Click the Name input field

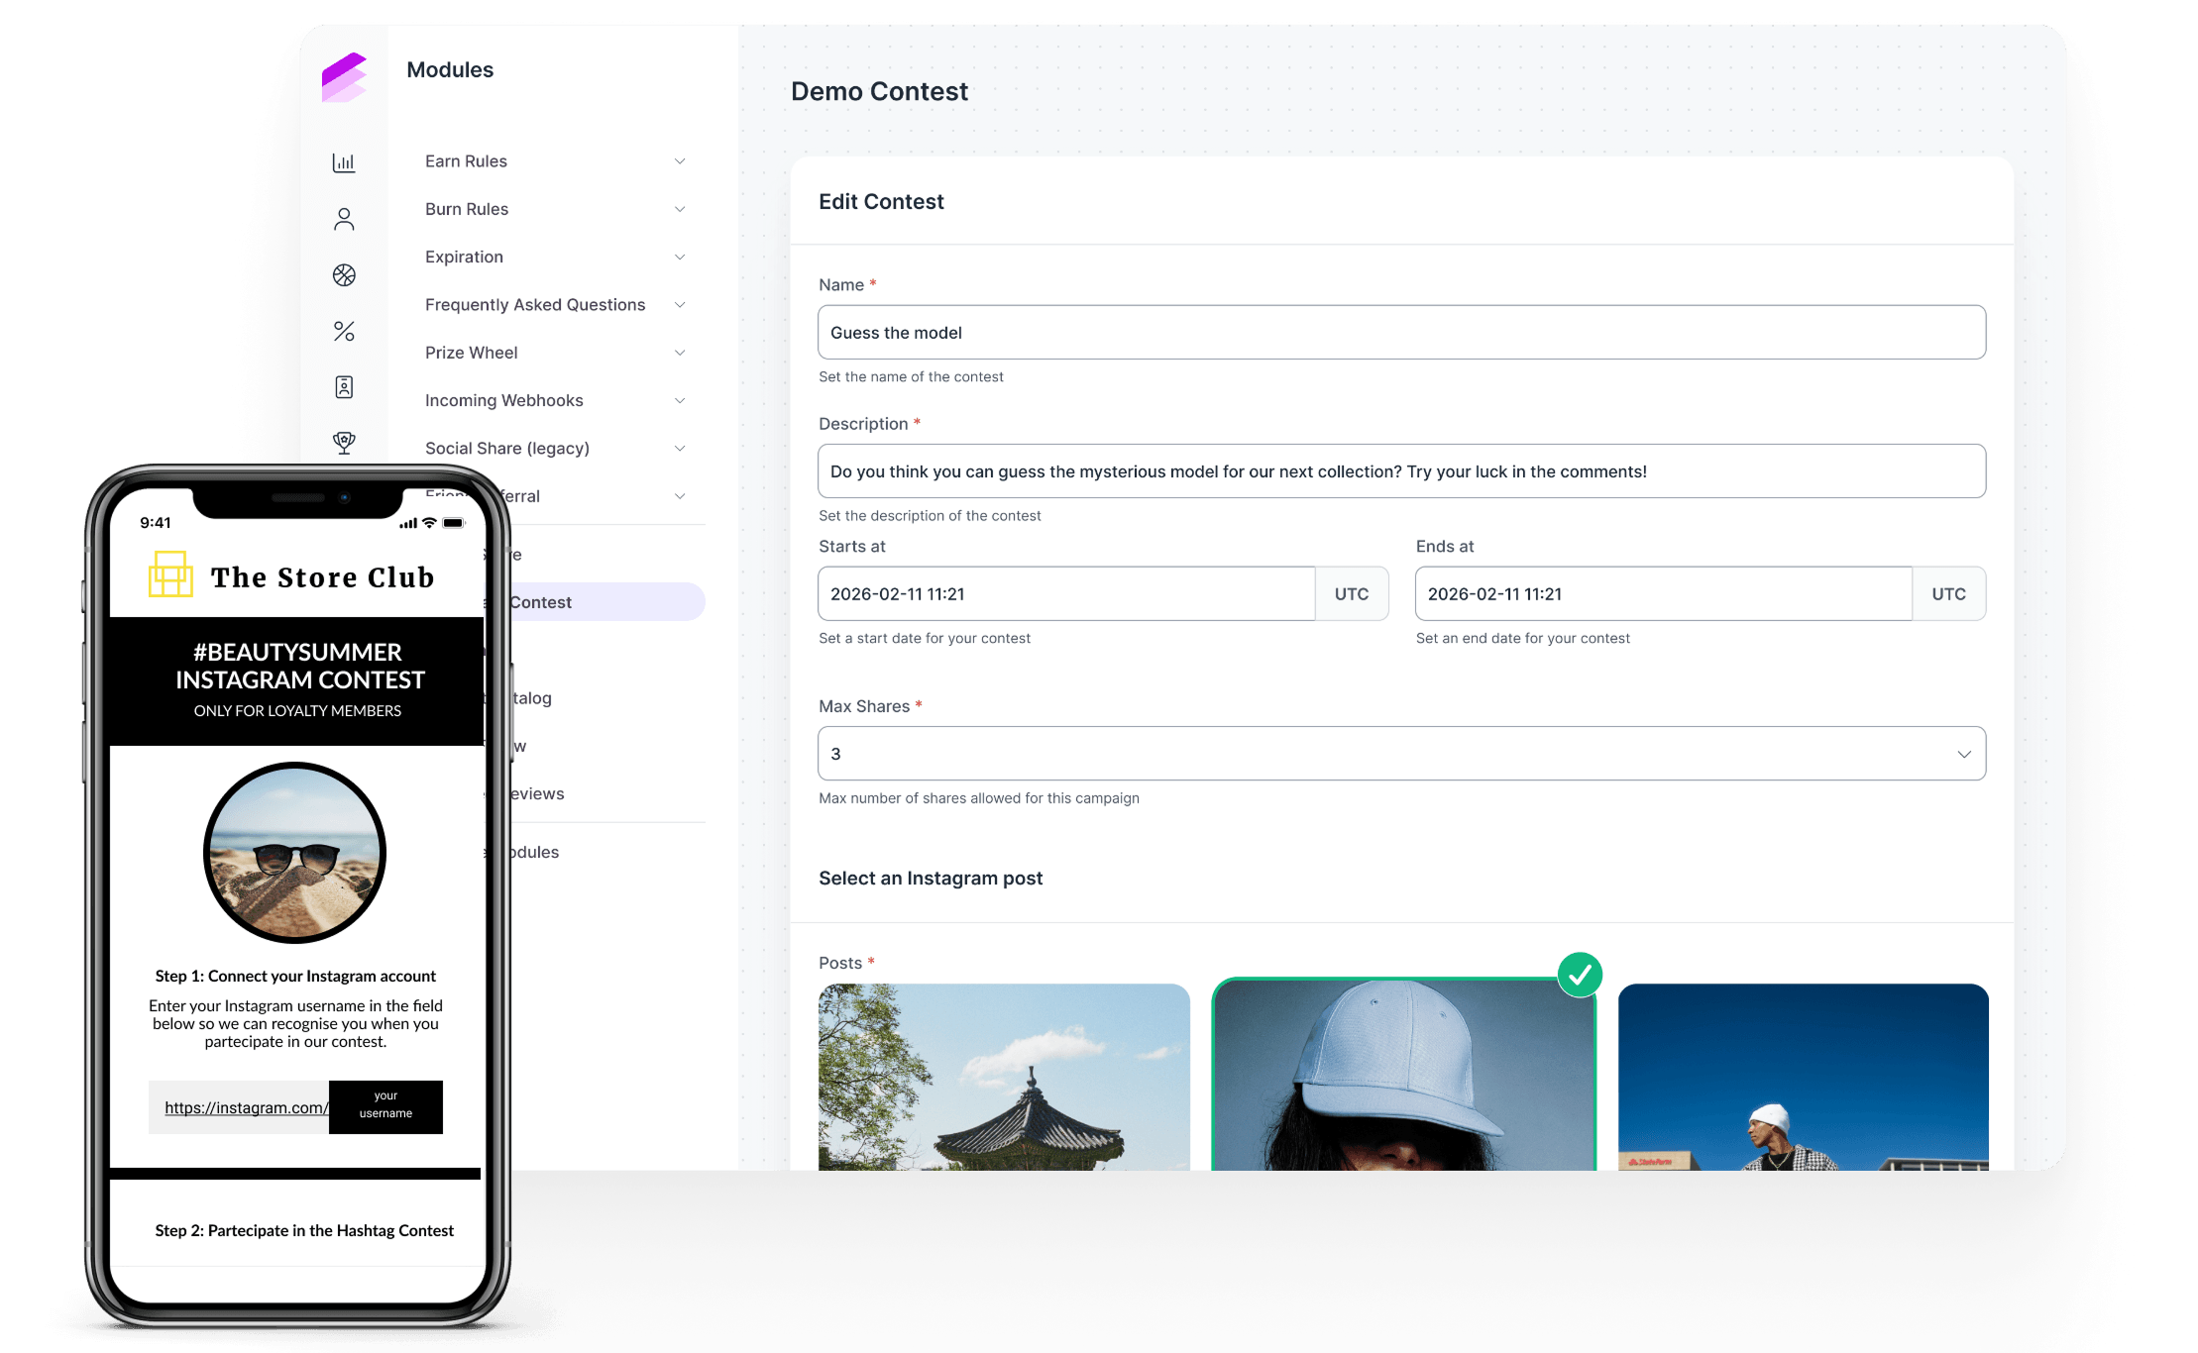coord(1401,333)
